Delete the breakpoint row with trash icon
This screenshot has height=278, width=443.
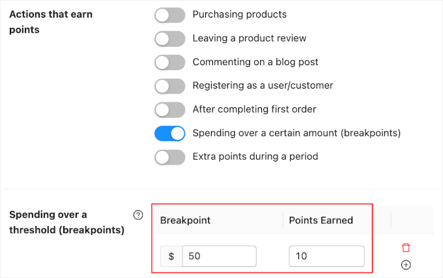click(x=406, y=248)
